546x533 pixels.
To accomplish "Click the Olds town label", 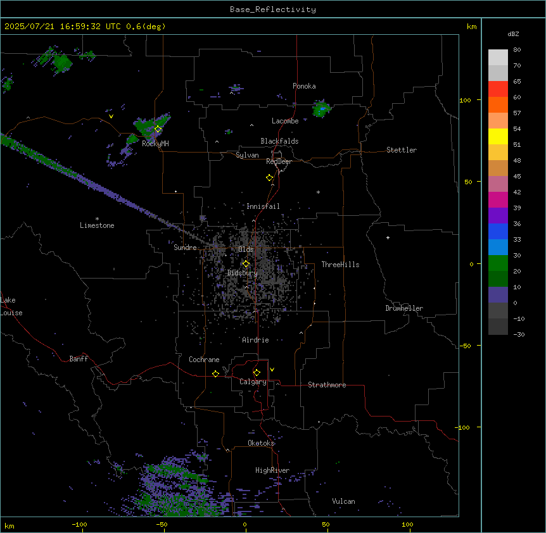I will pos(246,249).
